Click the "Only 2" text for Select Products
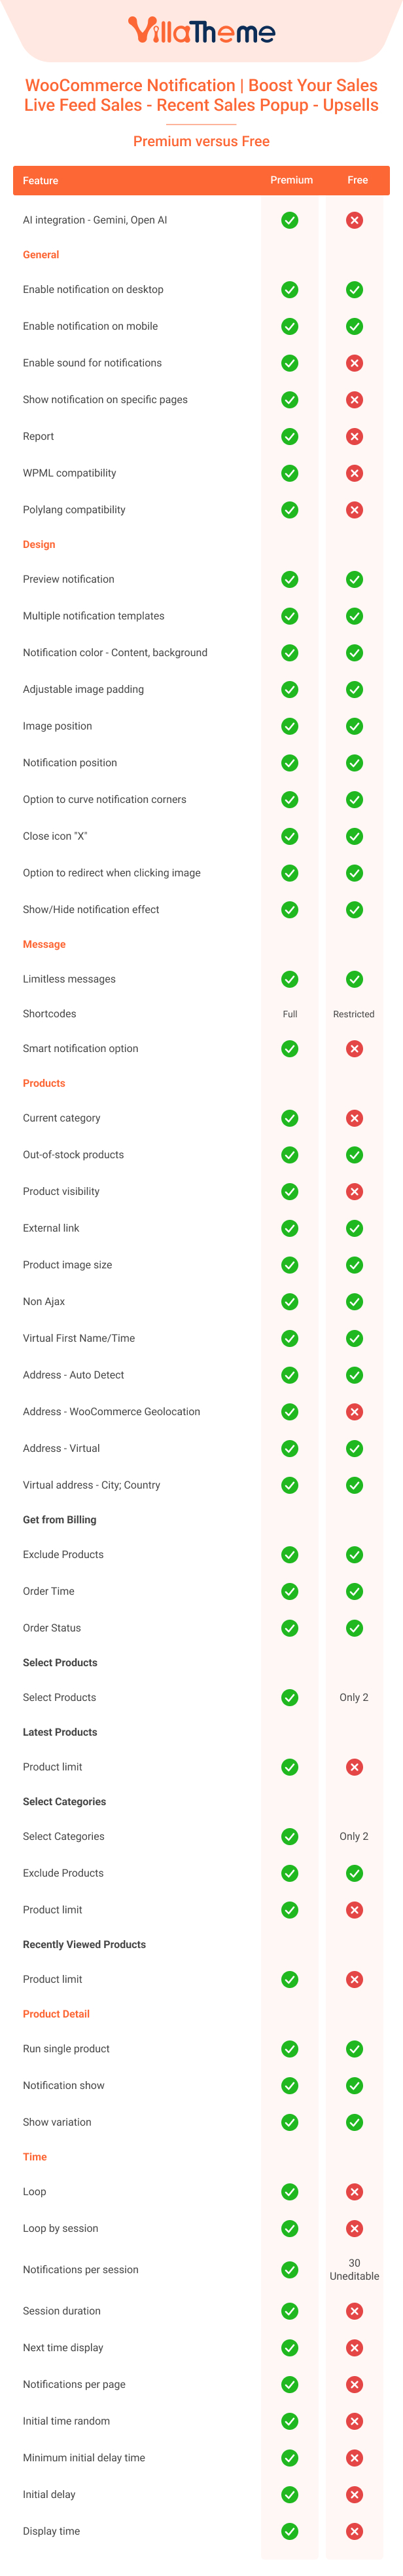This screenshot has height=2576, width=403. click(353, 1697)
